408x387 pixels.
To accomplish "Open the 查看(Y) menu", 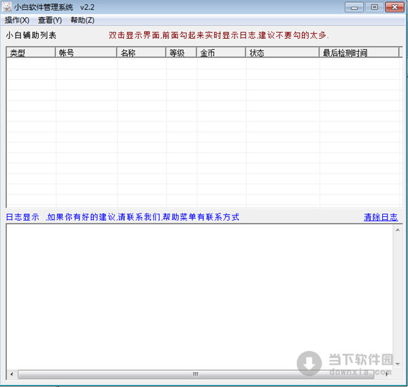I will coord(50,20).
